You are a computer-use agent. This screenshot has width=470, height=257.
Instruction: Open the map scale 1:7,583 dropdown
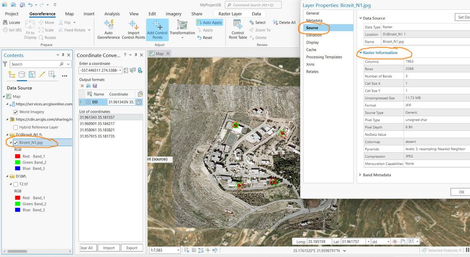click(178, 250)
